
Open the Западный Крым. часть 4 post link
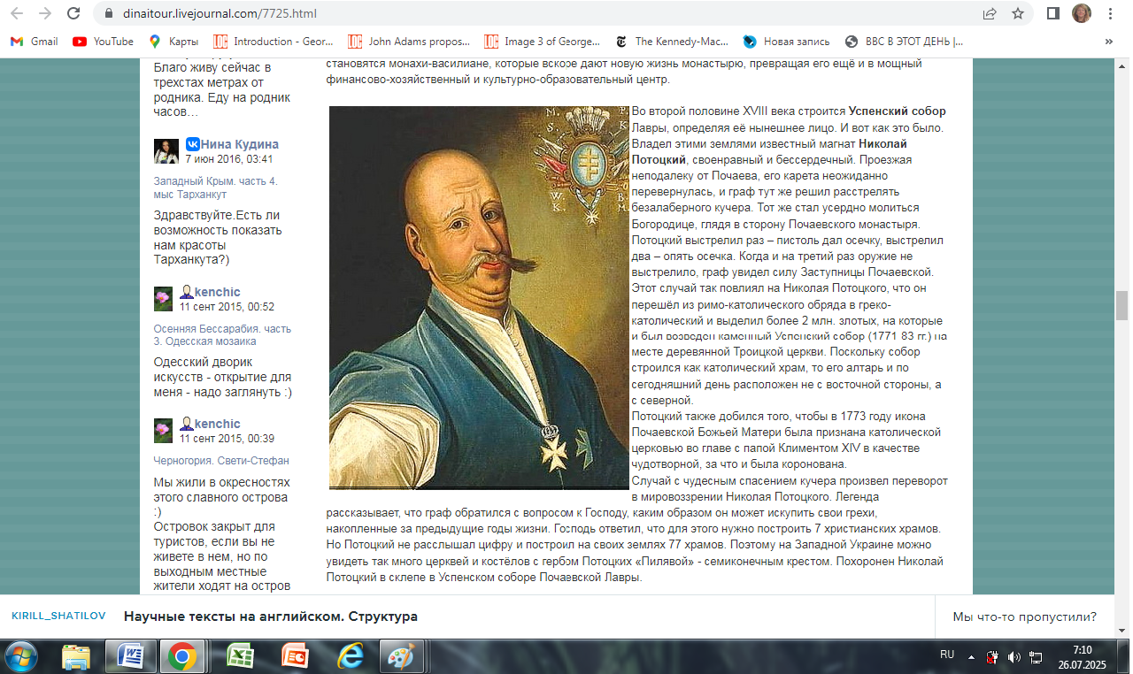(x=216, y=188)
